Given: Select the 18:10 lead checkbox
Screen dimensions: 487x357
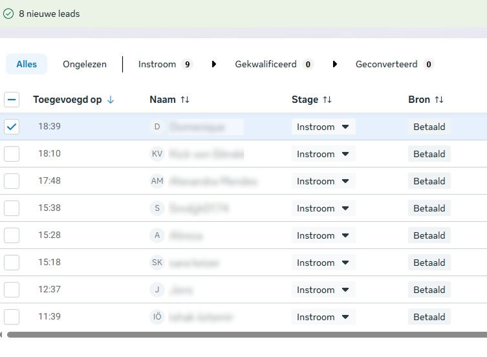Looking at the screenshot, I should [x=12, y=154].
